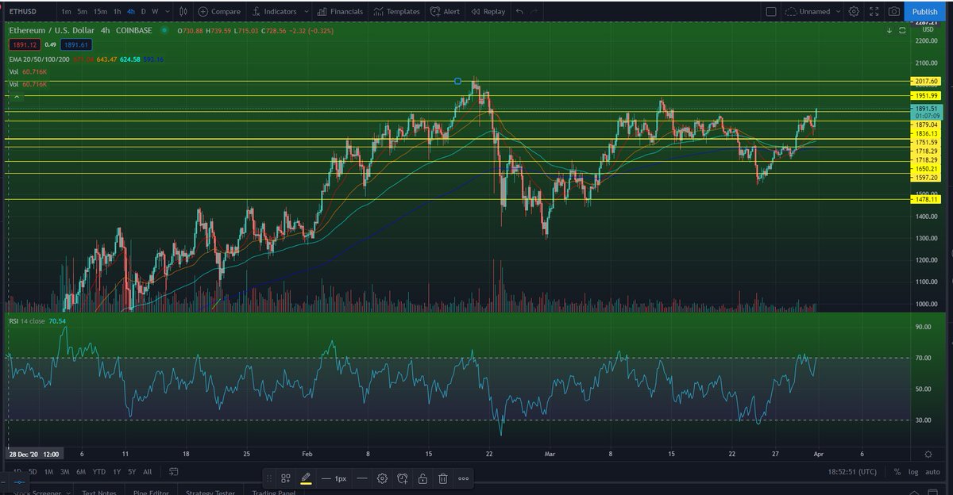This screenshot has height=495, width=953.
Task: Open line drawing templates in floating toolbar
Action: pos(286,478)
